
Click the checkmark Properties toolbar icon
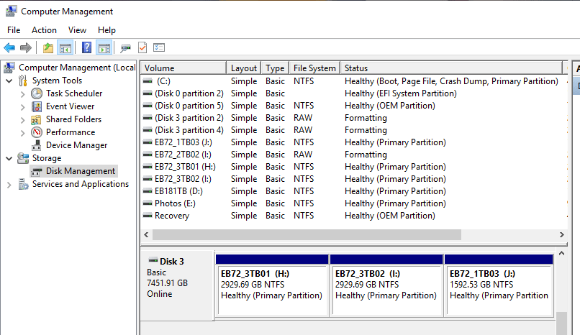click(x=142, y=48)
